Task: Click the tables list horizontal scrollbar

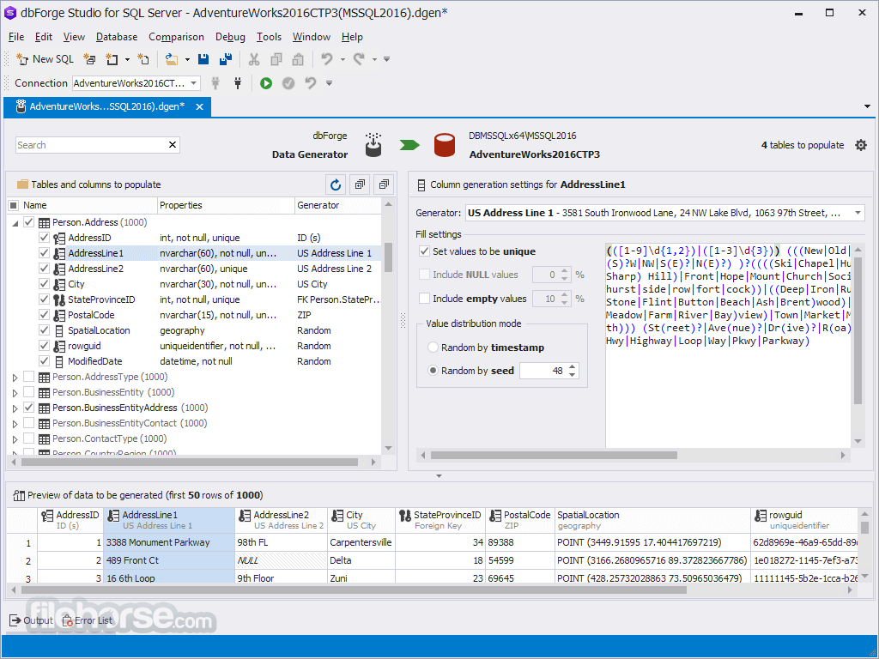Action: (x=190, y=463)
